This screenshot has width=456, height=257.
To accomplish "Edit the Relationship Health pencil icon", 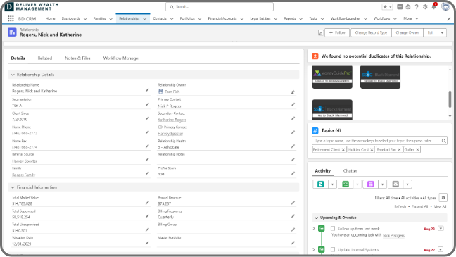I will [x=293, y=146].
